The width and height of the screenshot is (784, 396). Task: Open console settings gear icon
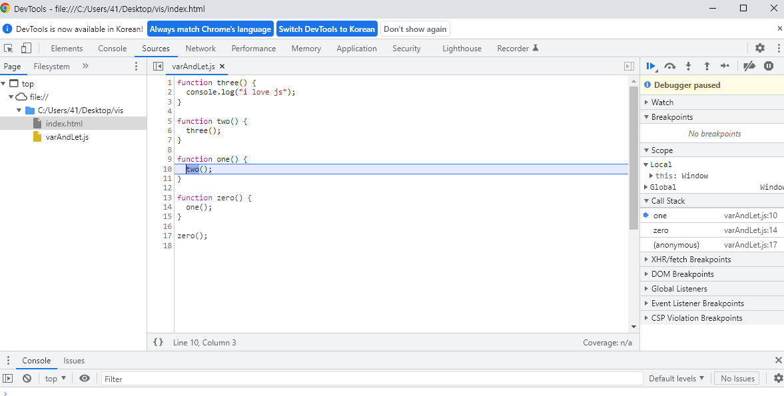[778, 379]
